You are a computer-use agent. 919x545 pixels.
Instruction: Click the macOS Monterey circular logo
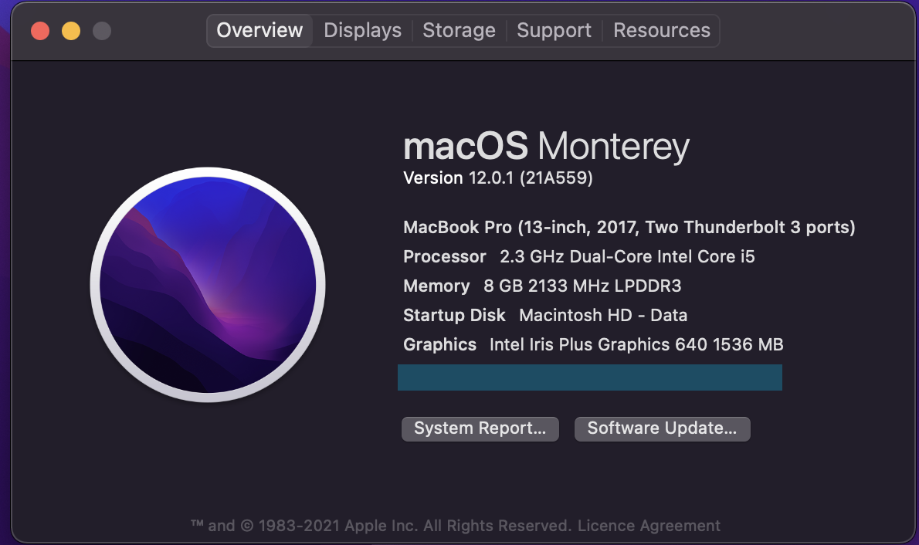pyautogui.click(x=208, y=285)
